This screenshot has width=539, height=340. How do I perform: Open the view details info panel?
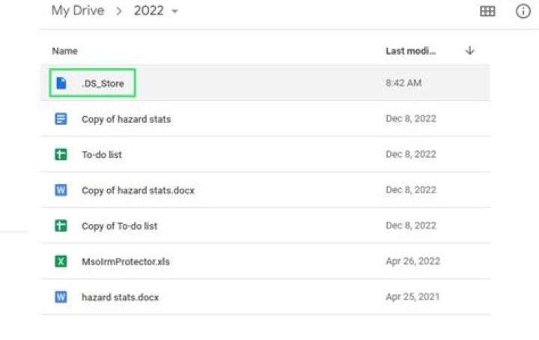click(523, 11)
